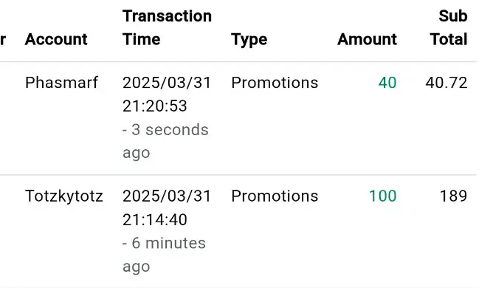Click the 2025/03/31 21:14:40 timestamp
This screenshot has height=288, width=493.
(167, 208)
